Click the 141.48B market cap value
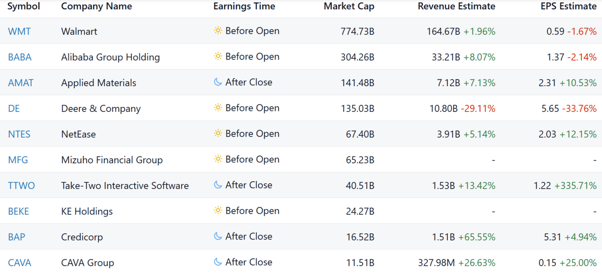 click(x=357, y=82)
